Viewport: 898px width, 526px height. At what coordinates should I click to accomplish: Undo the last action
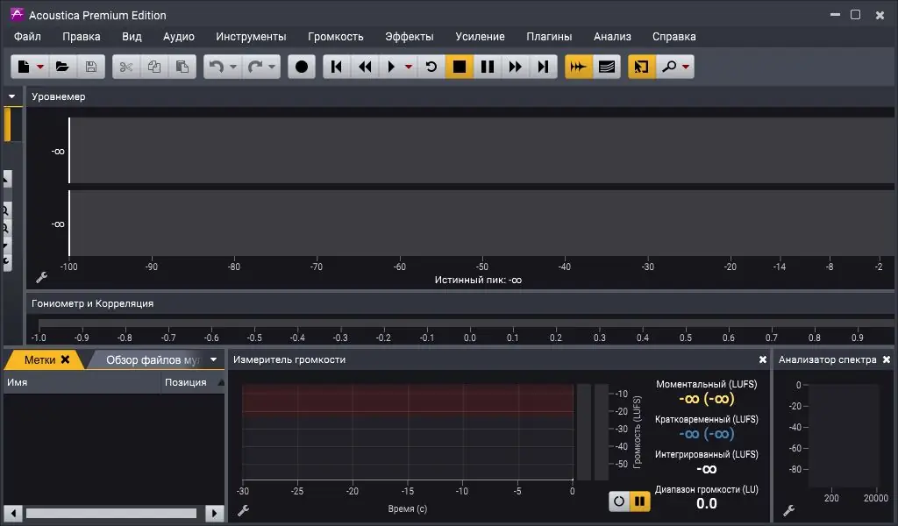216,67
